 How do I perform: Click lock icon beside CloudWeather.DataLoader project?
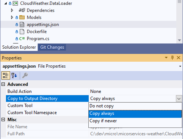click(x=10, y=3)
